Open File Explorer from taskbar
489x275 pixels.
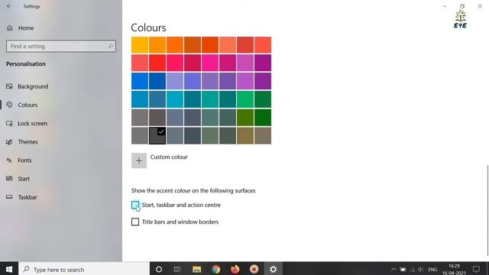196,269
